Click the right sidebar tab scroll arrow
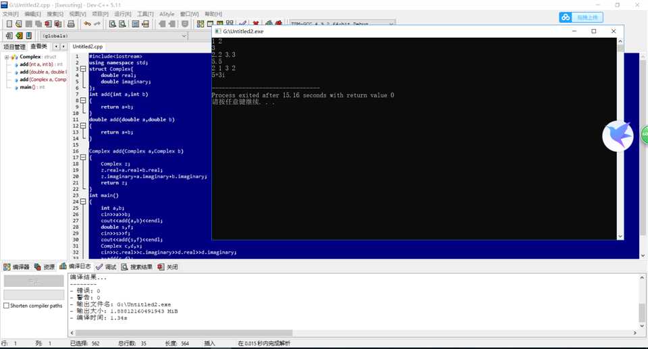This screenshot has height=349, width=648. point(63,47)
